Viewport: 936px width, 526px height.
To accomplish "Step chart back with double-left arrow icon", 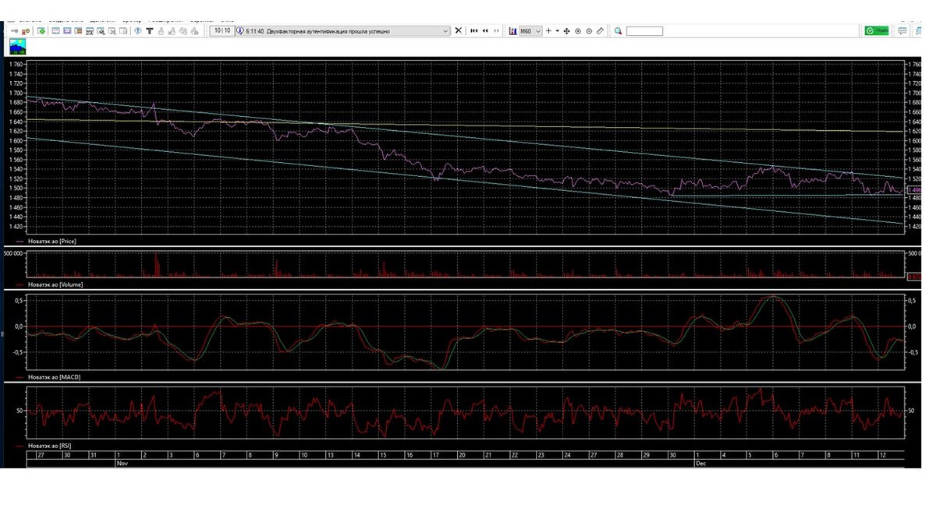I will pos(485,31).
